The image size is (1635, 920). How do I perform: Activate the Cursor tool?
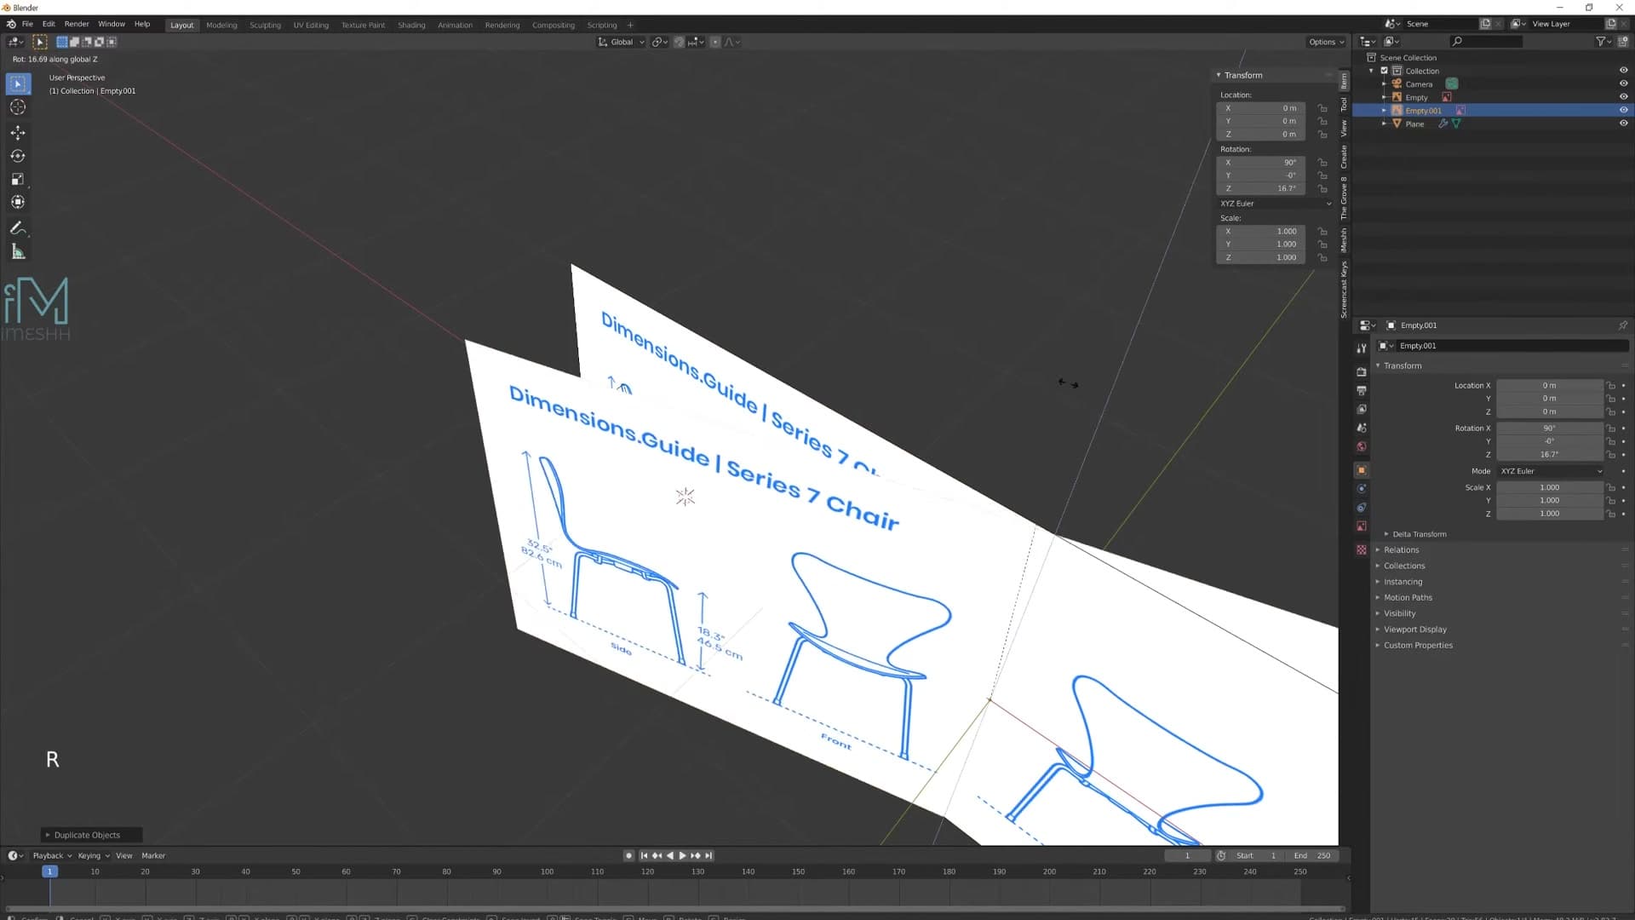pos(18,107)
